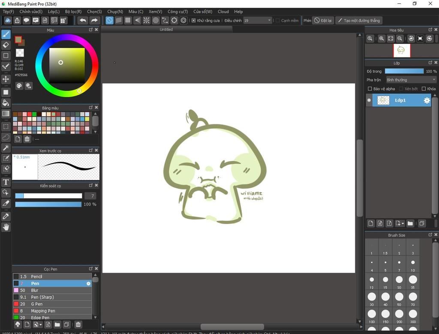
Task: Zoom out using Navigator magnifier minus icon
Action: [x=400, y=39]
